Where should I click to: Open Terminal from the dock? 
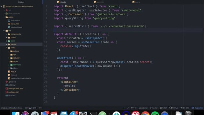pyautogui.click(x=93, y=114)
